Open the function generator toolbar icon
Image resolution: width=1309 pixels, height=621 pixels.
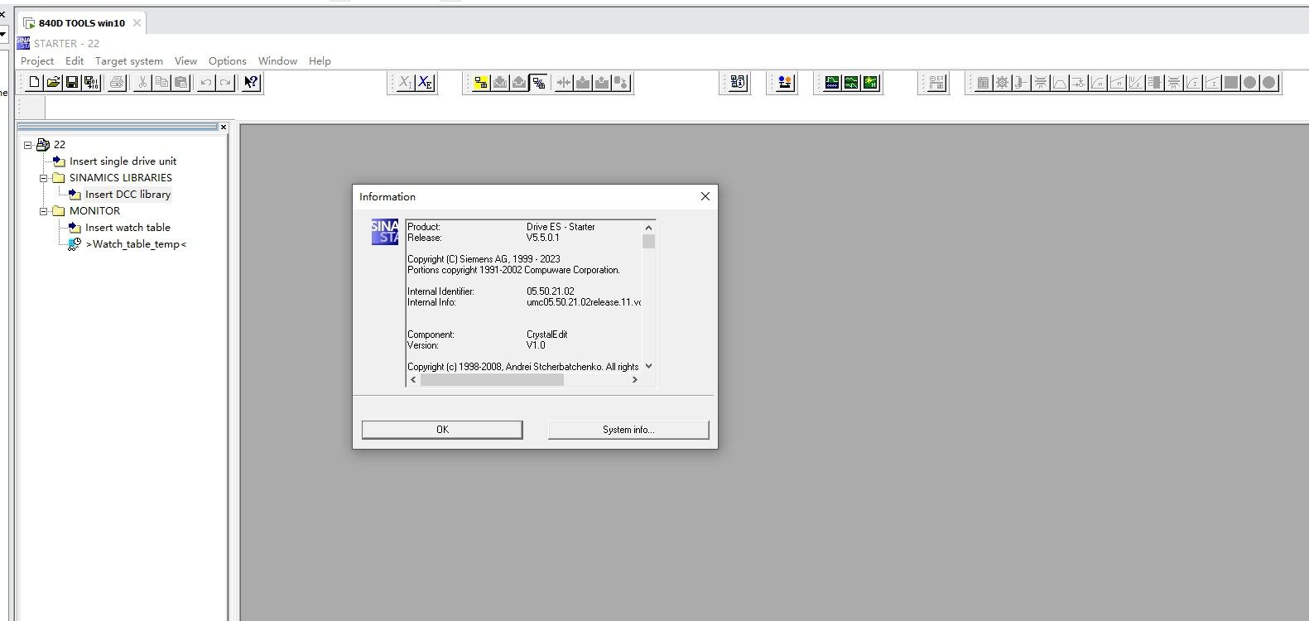pyautogui.click(x=851, y=82)
